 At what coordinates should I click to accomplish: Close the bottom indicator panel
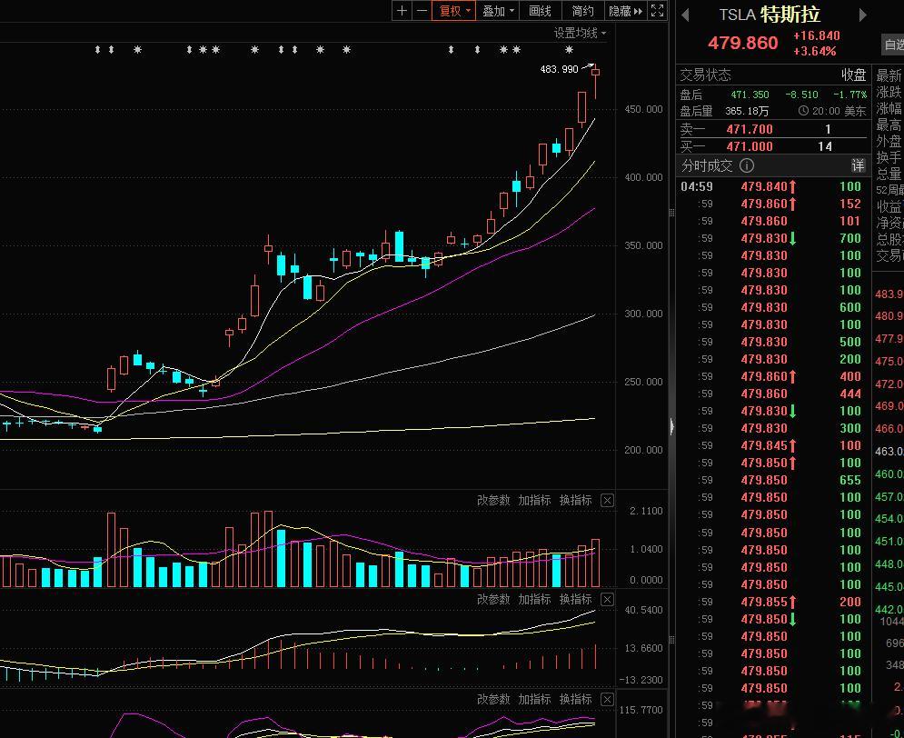607,699
